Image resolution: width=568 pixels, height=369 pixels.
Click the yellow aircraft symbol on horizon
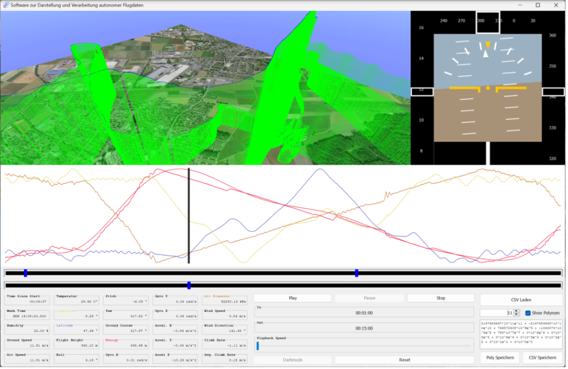point(488,88)
